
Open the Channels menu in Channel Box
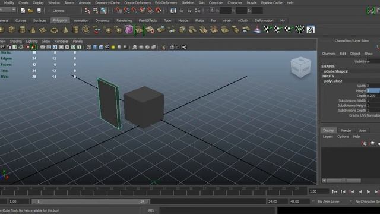(x=328, y=53)
